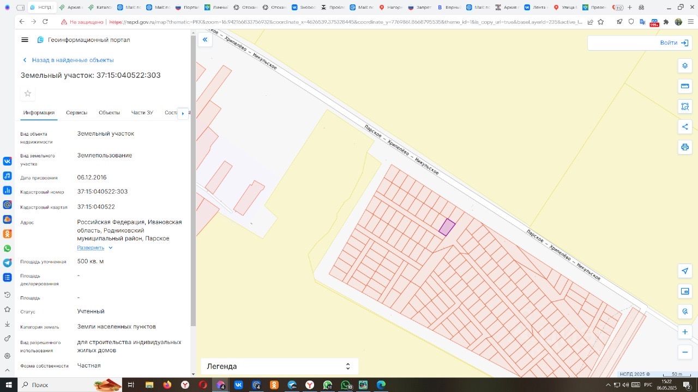Open the Каталог browser tab
This screenshot has width=698, height=392.
pos(100,8)
